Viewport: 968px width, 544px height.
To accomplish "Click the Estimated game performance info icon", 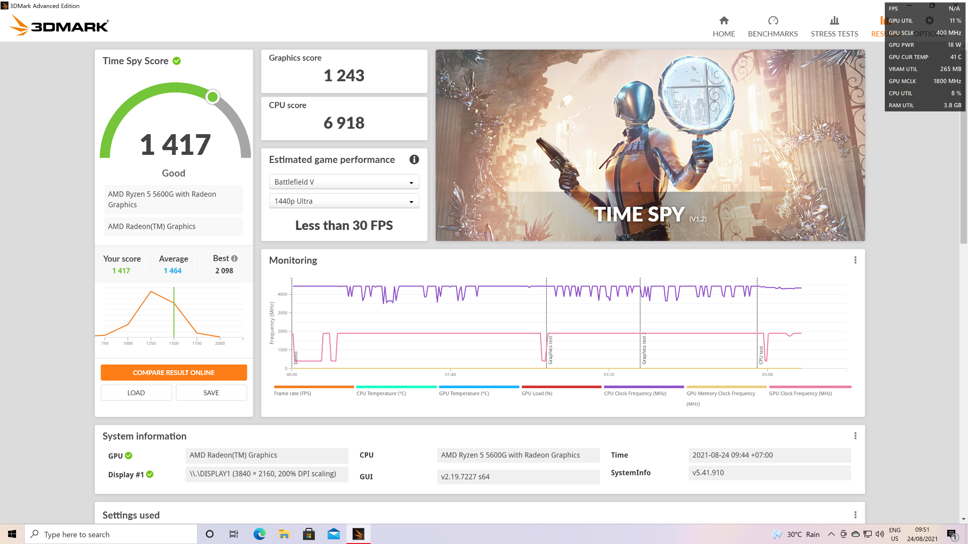I will pos(414,160).
